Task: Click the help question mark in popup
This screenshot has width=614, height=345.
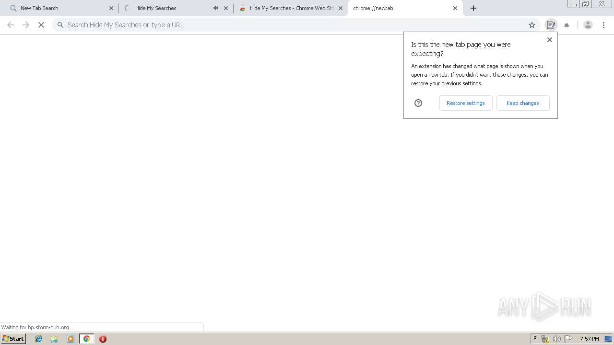Action: 418,103
